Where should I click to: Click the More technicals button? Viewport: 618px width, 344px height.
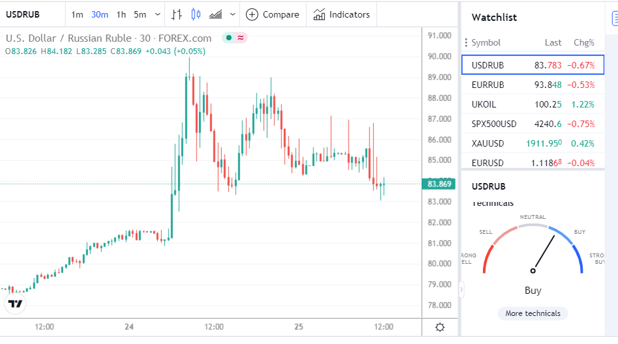[533, 313]
